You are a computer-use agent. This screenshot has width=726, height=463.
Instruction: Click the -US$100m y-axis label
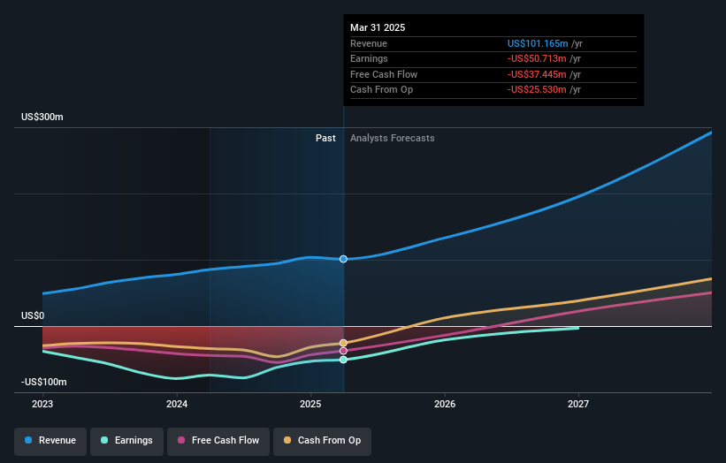(x=44, y=382)
